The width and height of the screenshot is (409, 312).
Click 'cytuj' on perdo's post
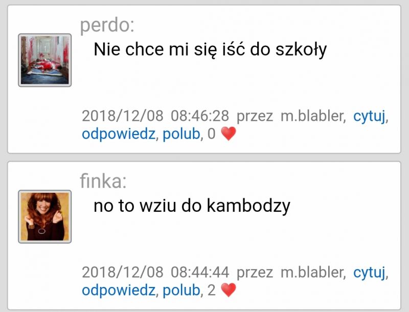coord(369,116)
